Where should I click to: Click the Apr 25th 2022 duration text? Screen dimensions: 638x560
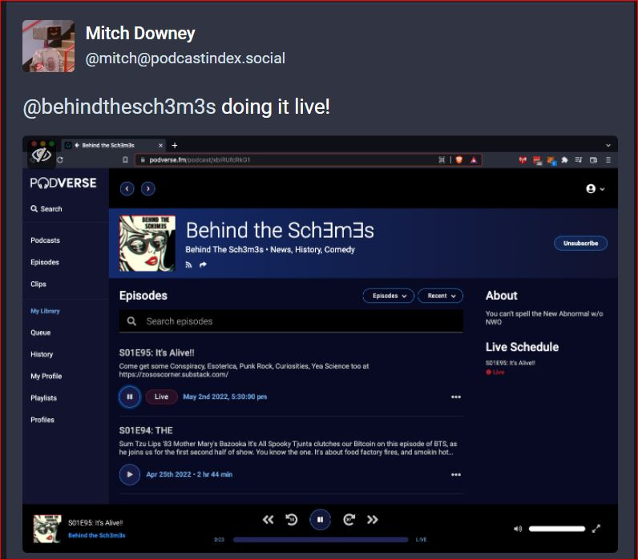click(x=189, y=474)
